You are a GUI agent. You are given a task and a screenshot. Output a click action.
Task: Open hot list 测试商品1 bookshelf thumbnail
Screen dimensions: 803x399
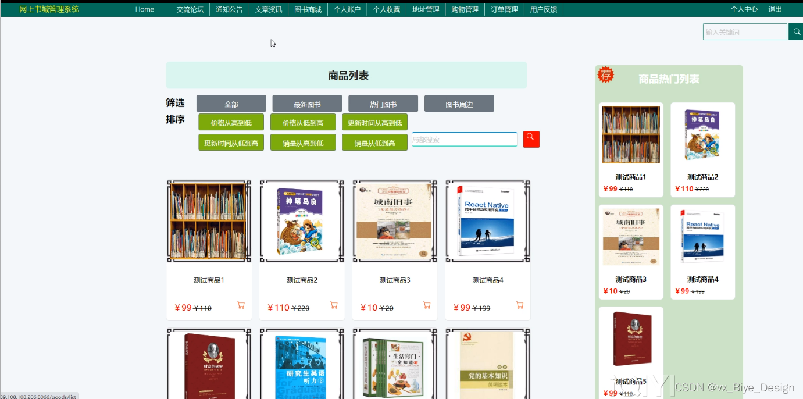(631, 134)
